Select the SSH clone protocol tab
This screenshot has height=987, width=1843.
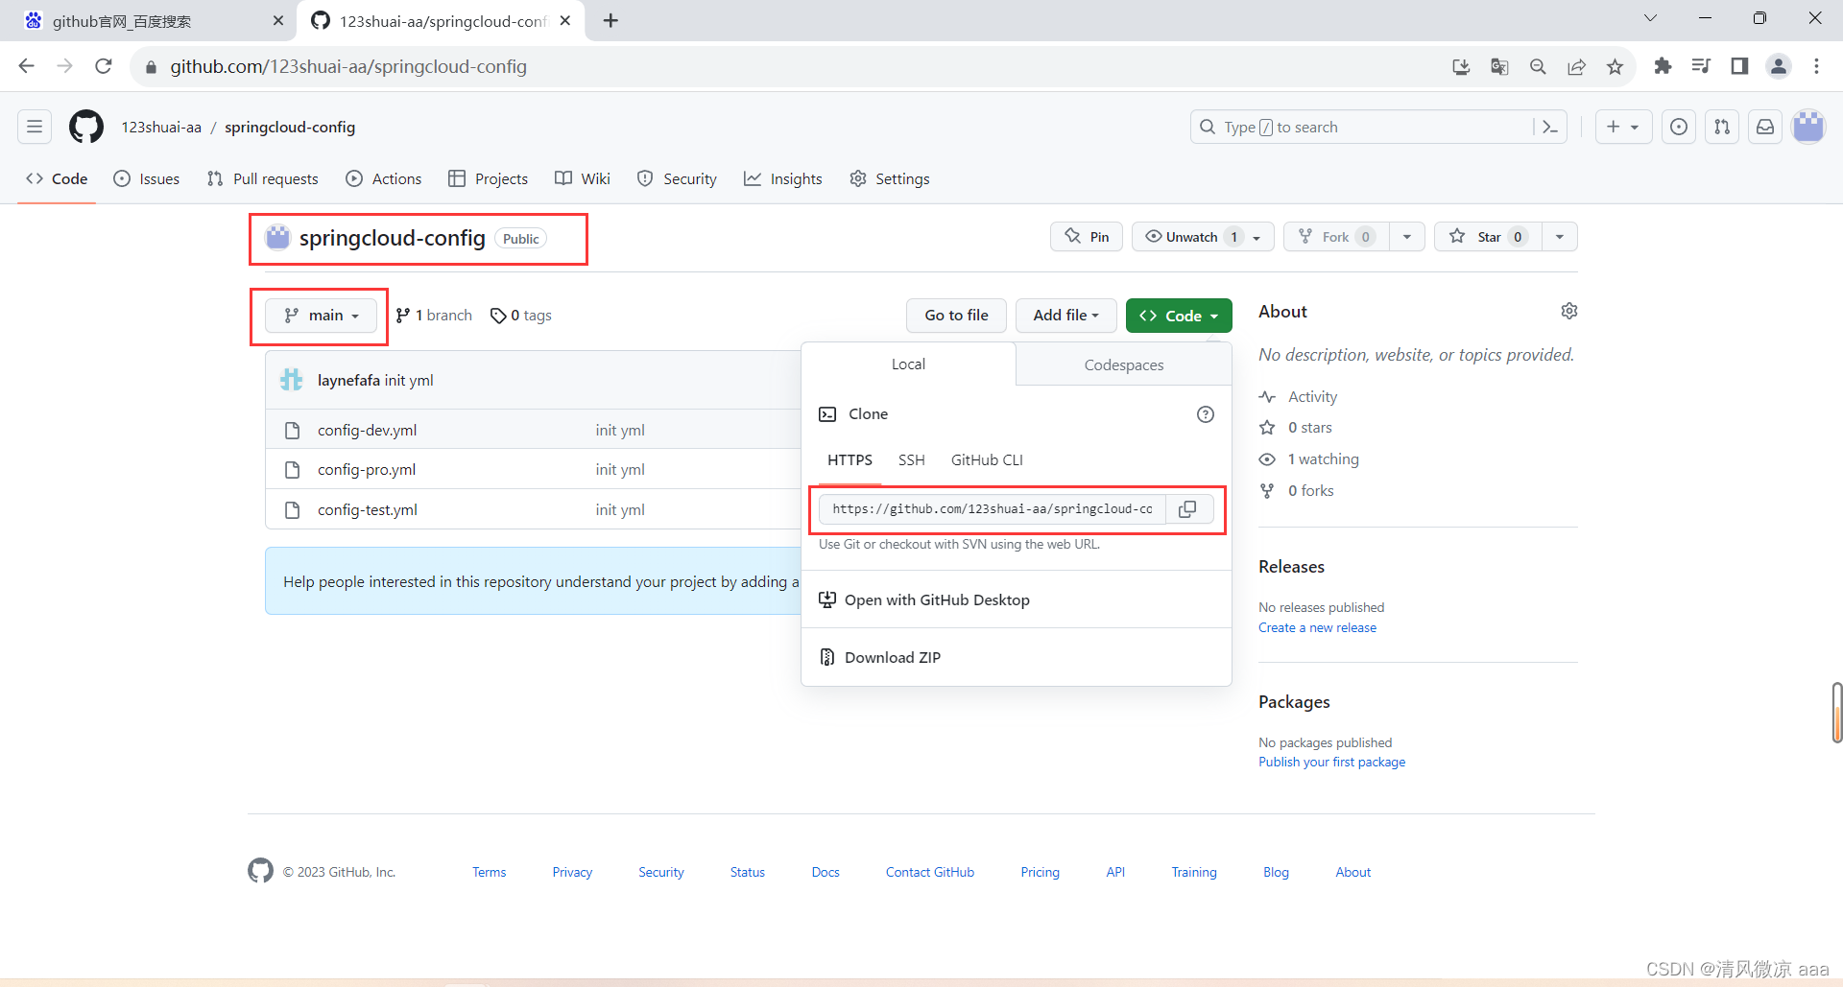[x=912, y=460]
